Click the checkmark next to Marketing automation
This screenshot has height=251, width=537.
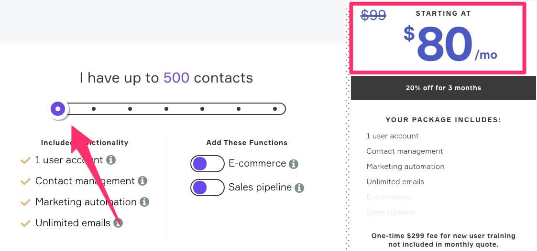point(26,202)
